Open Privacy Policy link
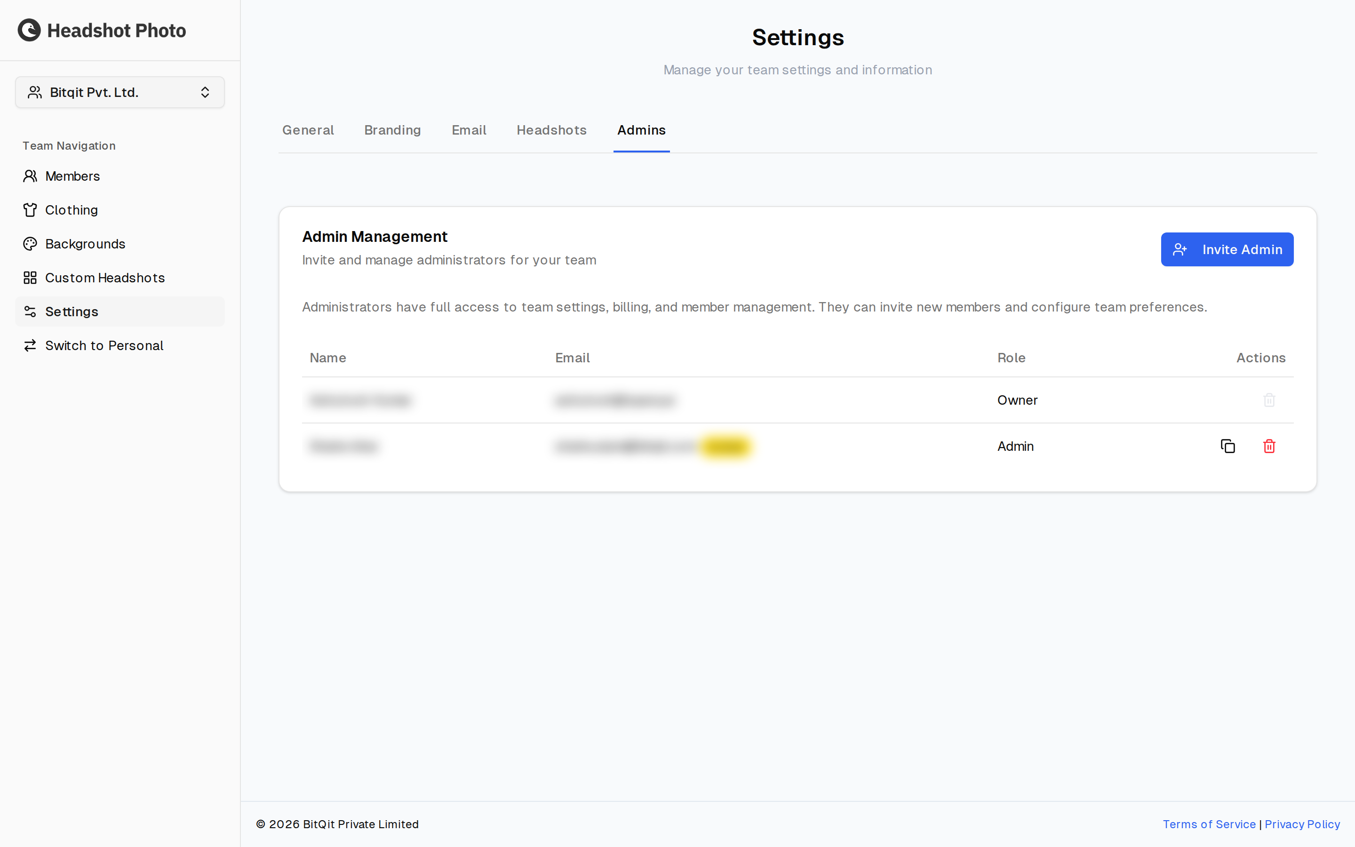 click(x=1302, y=824)
